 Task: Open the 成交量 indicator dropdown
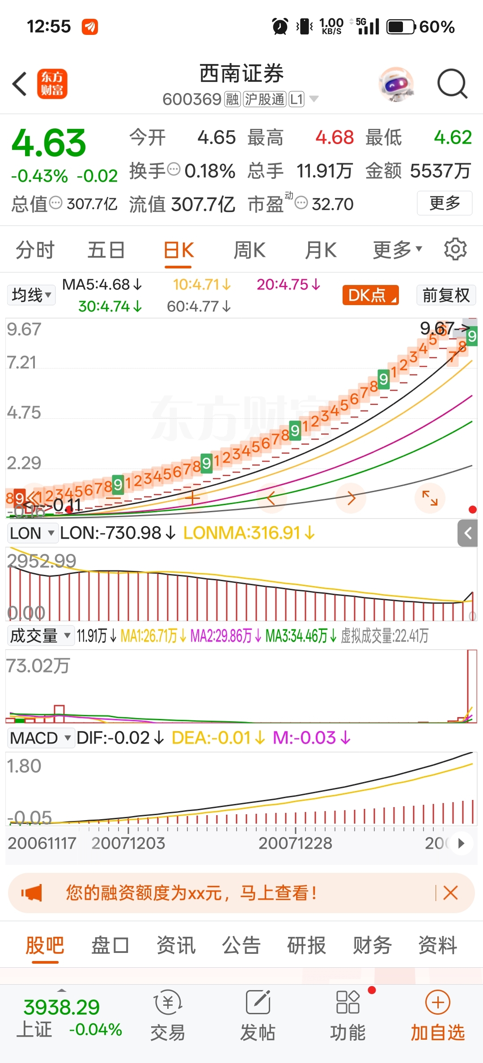pyautogui.click(x=41, y=635)
